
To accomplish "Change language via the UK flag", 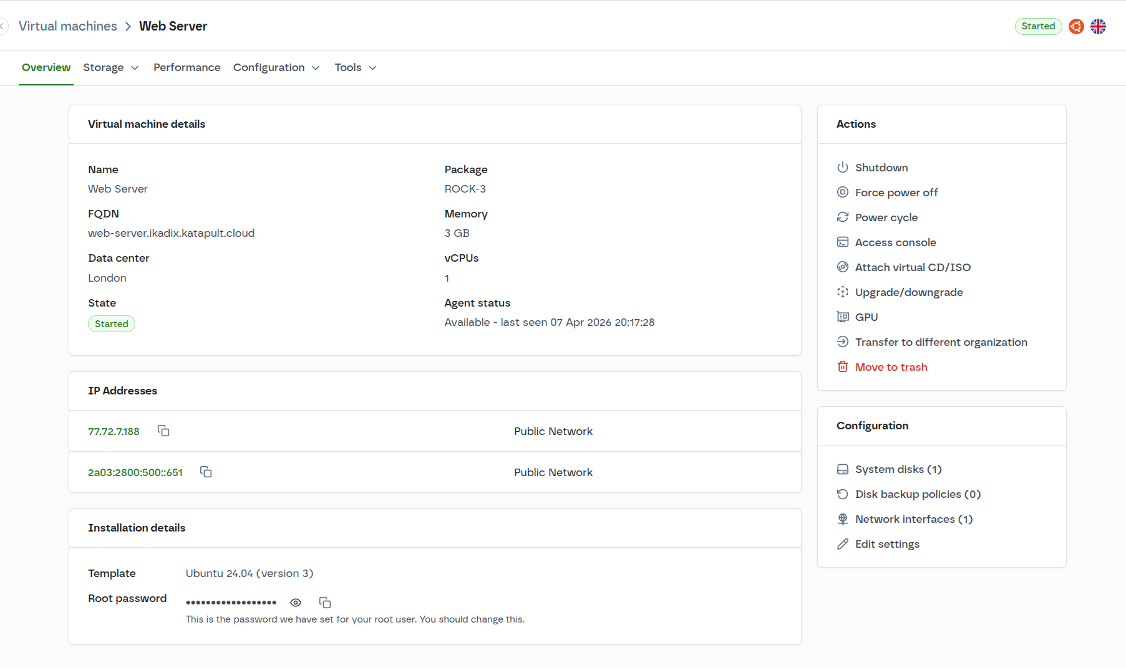I will [1098, 26].
